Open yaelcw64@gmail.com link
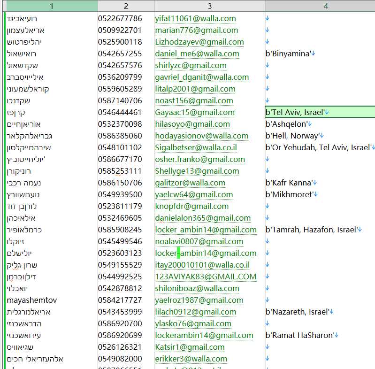Viewport: 375px width, 369px height. (x=194, y=194)
